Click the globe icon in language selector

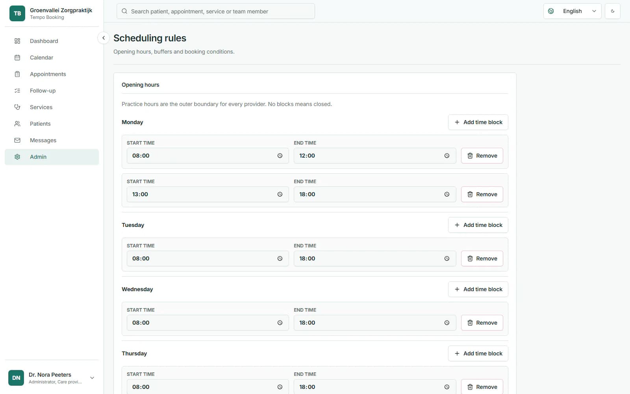[x=551, y=11]
